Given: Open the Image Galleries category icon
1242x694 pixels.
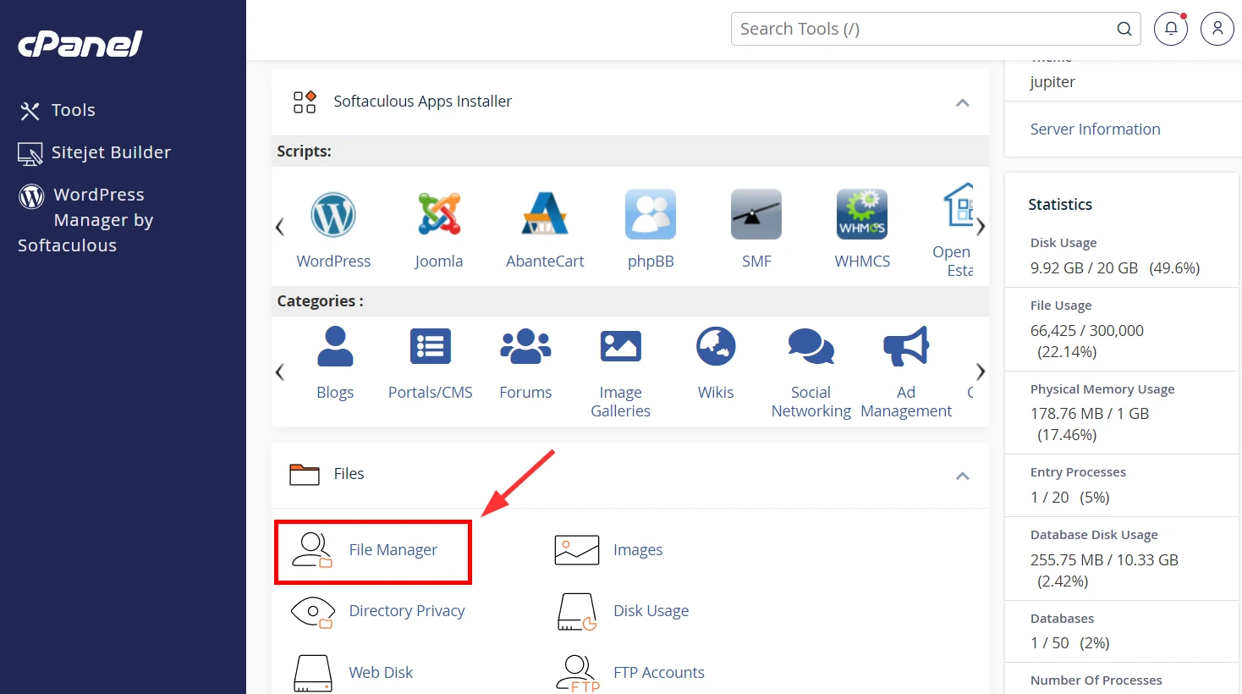Looking at the screenshot, I should coord(621,346).
